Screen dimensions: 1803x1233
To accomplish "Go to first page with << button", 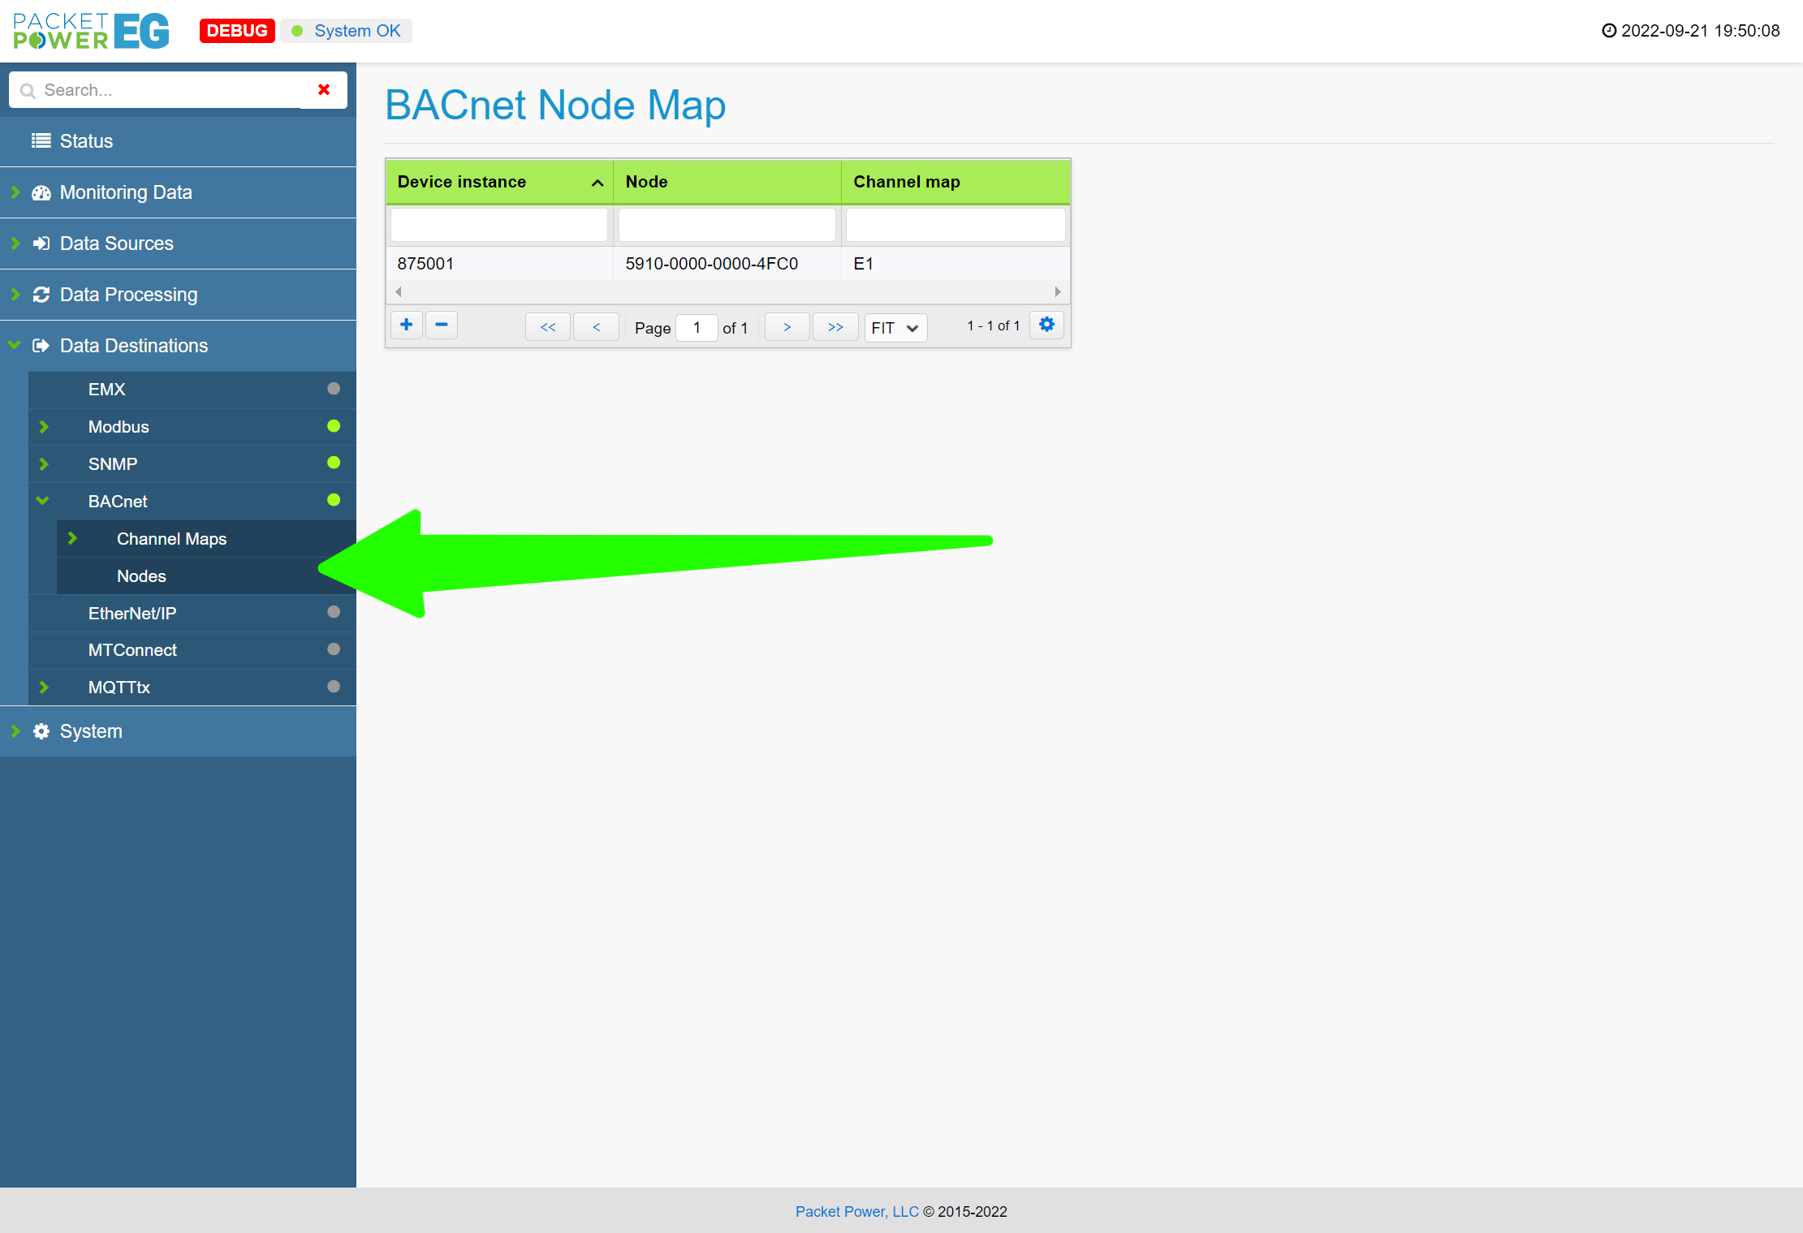I will (548, 327).
